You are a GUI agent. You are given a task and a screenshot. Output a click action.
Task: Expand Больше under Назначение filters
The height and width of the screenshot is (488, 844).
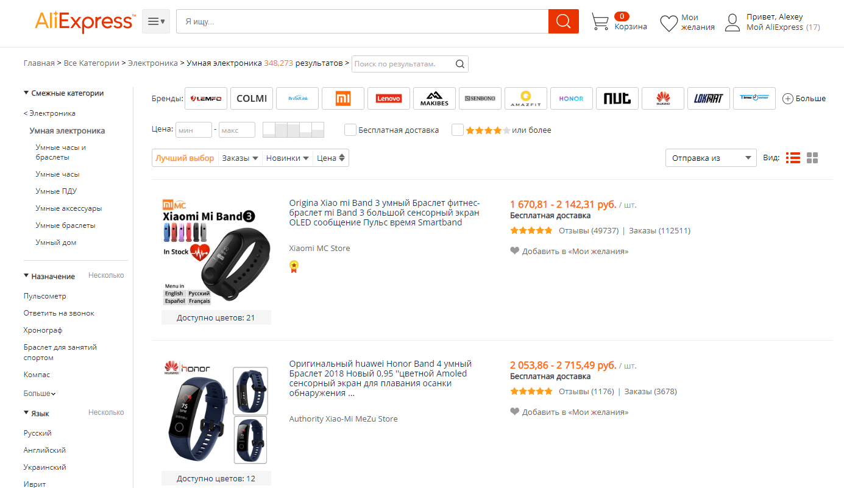[40, 394]
